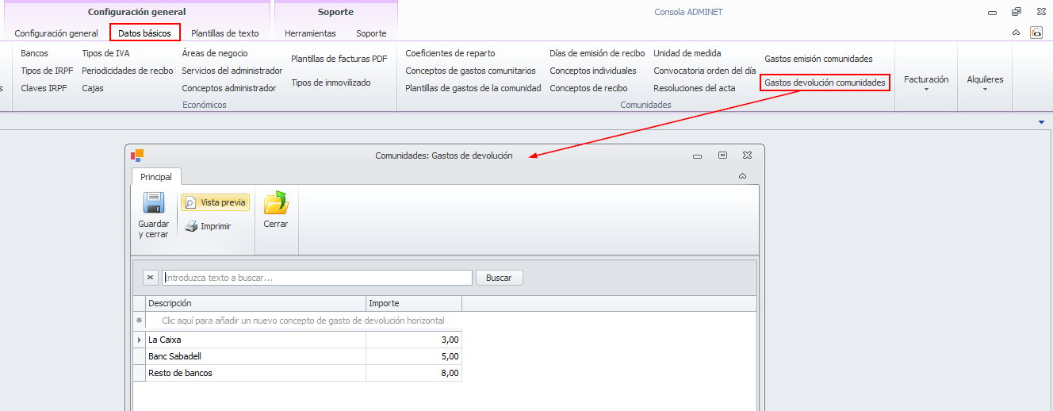Screen dimensions: 1053x411
Task: Select the Principal tab in the dialog
Action: pos(156,177)
